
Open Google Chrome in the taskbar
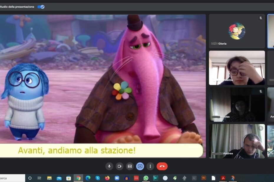click(78, 178)
